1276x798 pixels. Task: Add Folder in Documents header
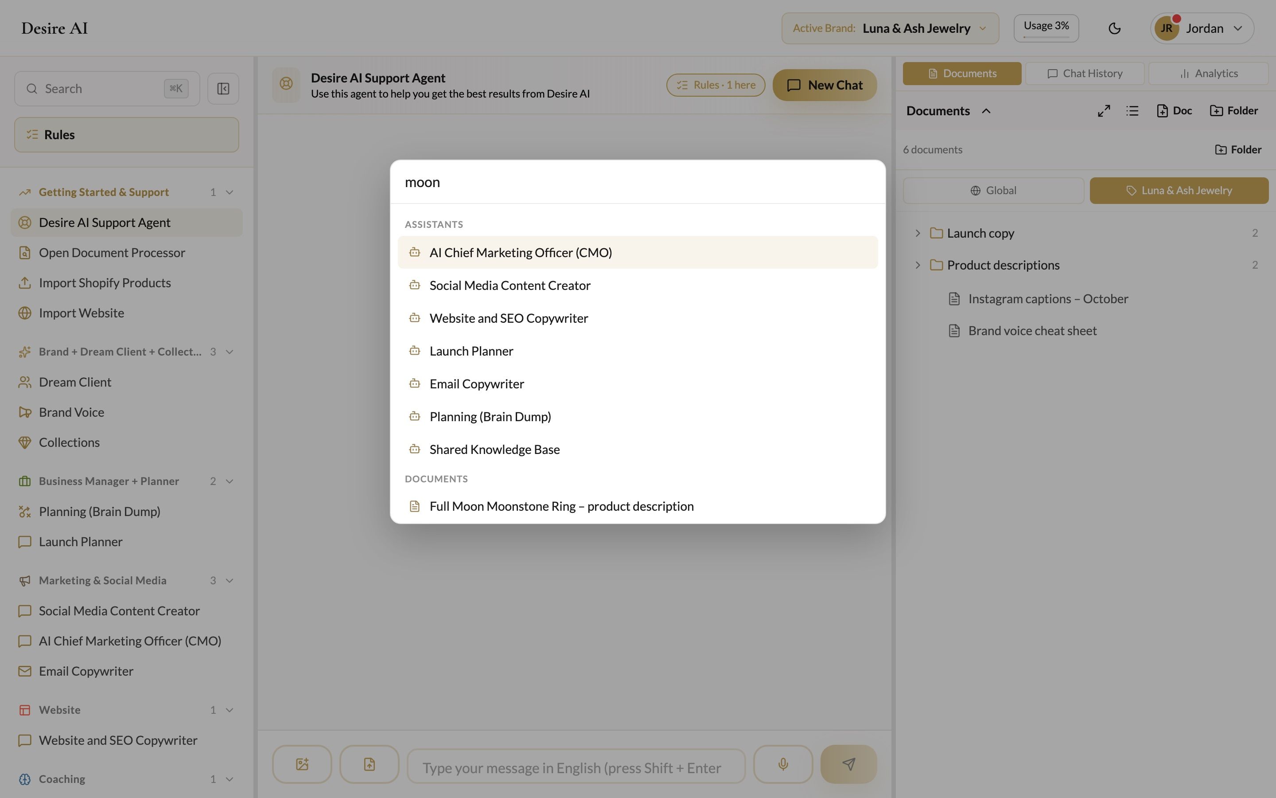coord(1233,111)
